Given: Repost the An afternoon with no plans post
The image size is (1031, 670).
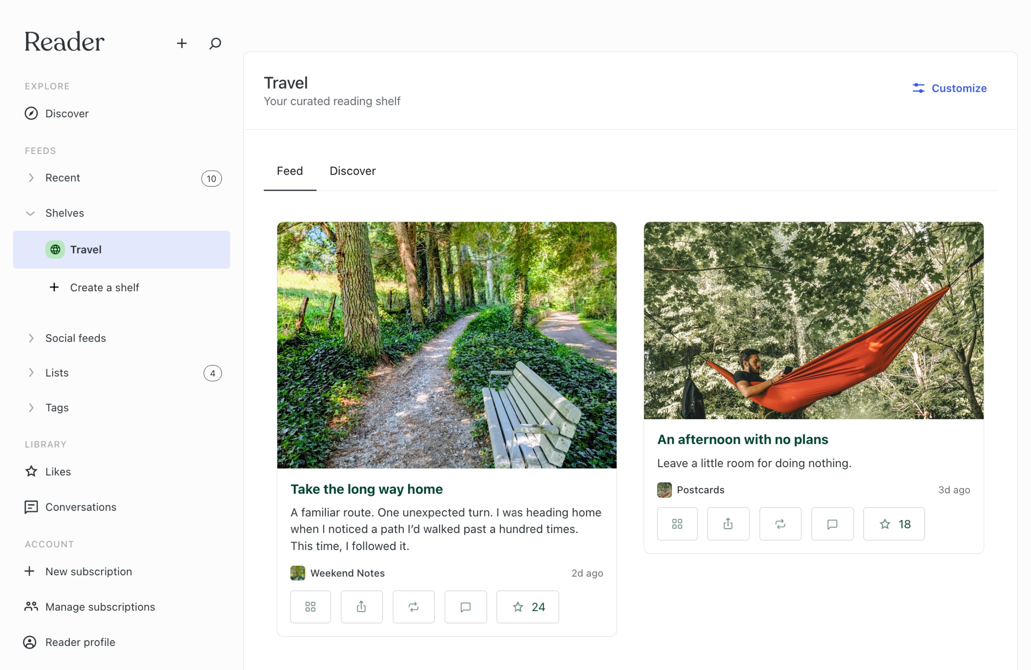Looking at the screenshot, I should [x=781, y=524].
